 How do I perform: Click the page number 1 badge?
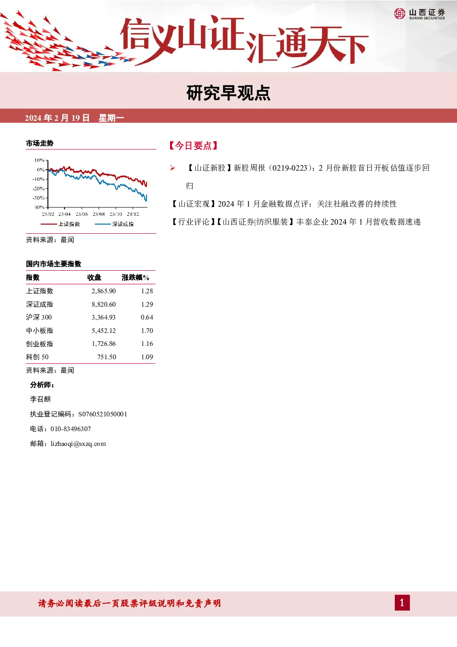(402, 602)
